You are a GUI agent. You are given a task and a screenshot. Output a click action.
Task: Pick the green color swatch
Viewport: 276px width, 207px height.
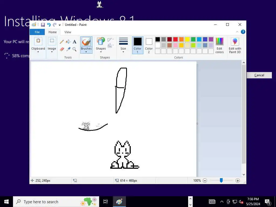[193, 39]
